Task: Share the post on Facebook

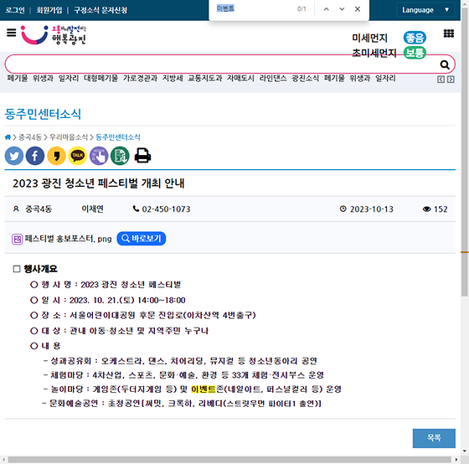Action: point(35,156)
